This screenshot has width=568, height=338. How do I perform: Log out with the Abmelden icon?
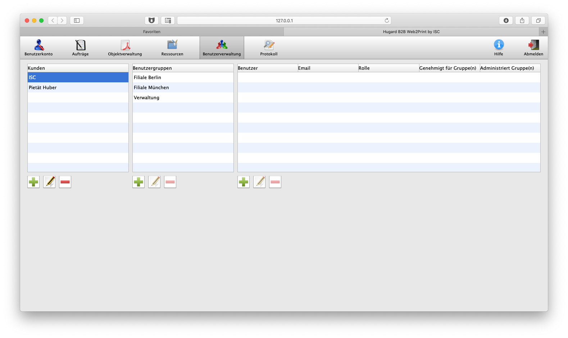click(533, 47)
